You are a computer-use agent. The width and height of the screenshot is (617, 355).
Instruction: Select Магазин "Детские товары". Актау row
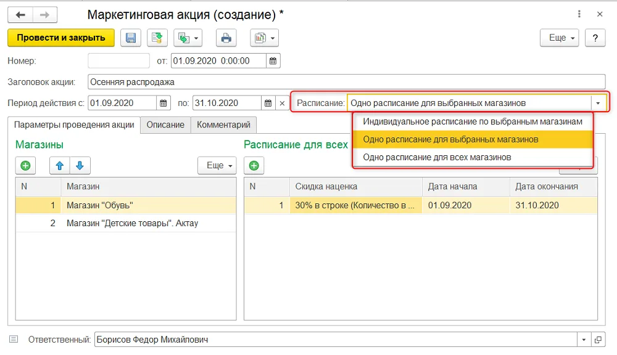(126, 223)
